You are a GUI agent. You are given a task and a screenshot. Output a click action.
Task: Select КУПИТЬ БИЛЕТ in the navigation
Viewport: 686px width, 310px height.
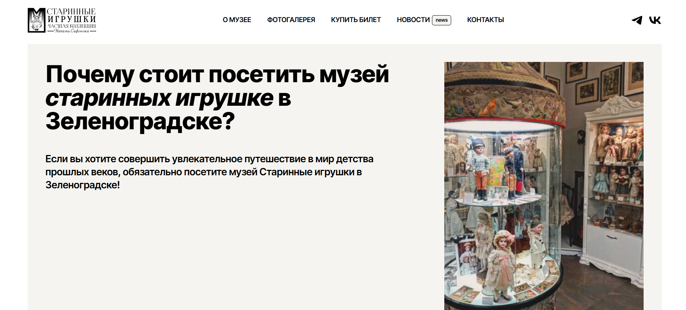click(x=356, y=20)
